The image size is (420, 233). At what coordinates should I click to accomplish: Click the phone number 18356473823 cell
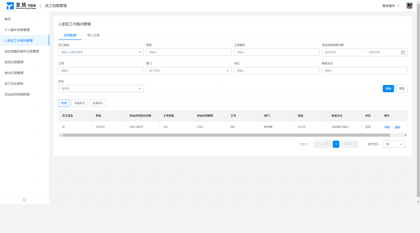tap(345, 127)
